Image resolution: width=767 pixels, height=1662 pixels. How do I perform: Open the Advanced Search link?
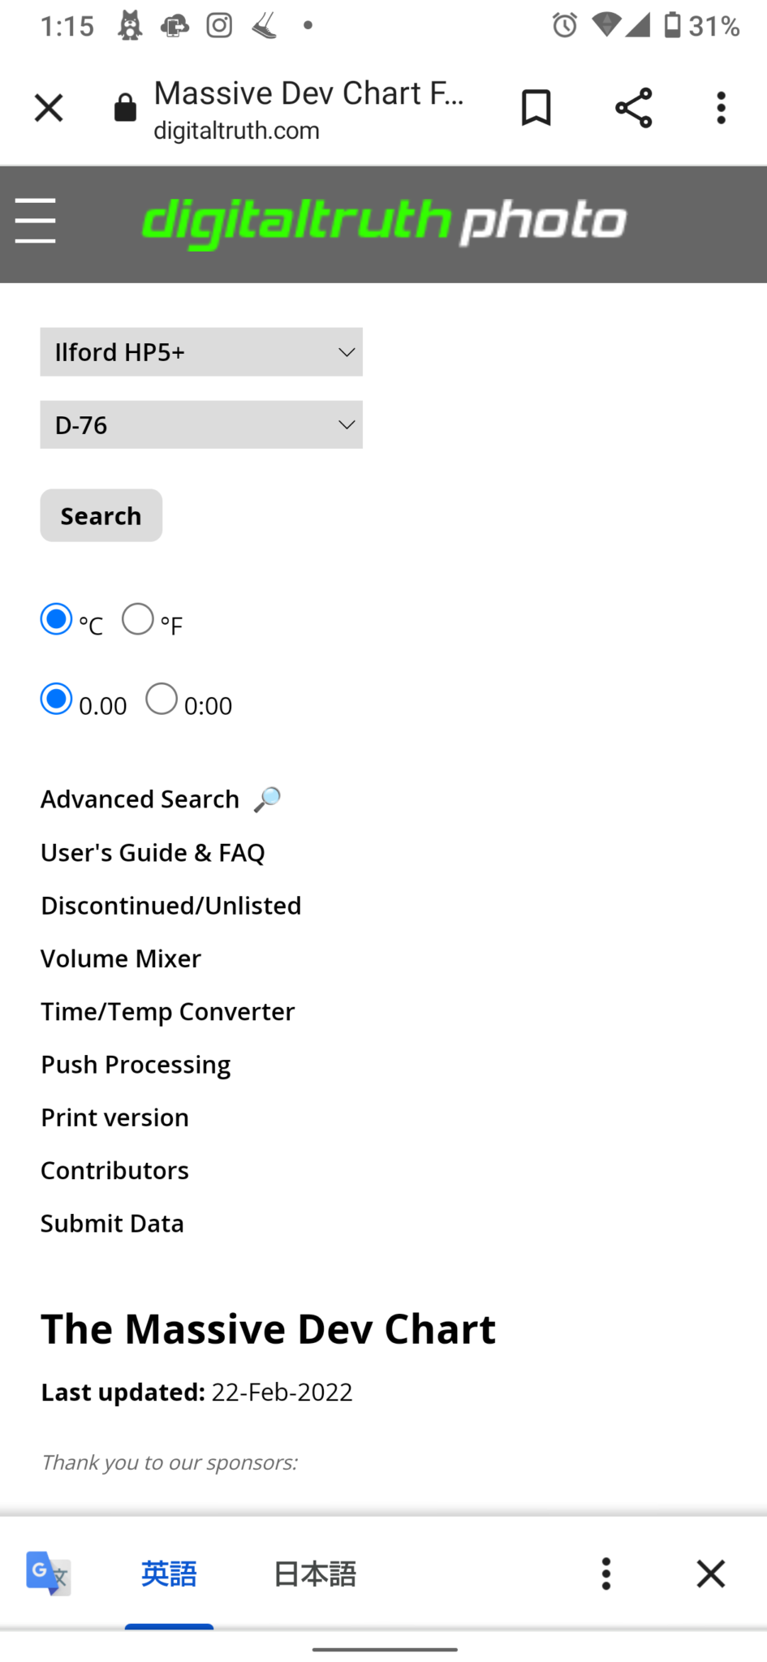pyautogui.click(x=140, y=799)
